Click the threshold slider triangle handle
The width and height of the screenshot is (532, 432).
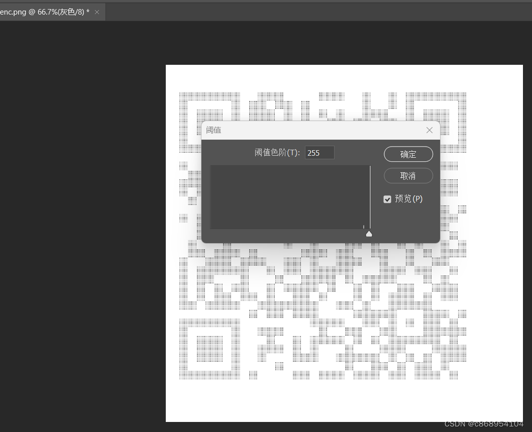pos(369,233)
